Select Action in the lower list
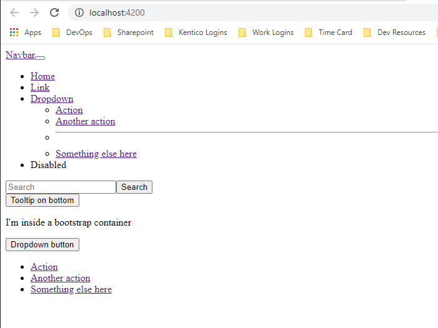Screen dimensions: 438x328 pyautogui.click(x=44, y=267)
